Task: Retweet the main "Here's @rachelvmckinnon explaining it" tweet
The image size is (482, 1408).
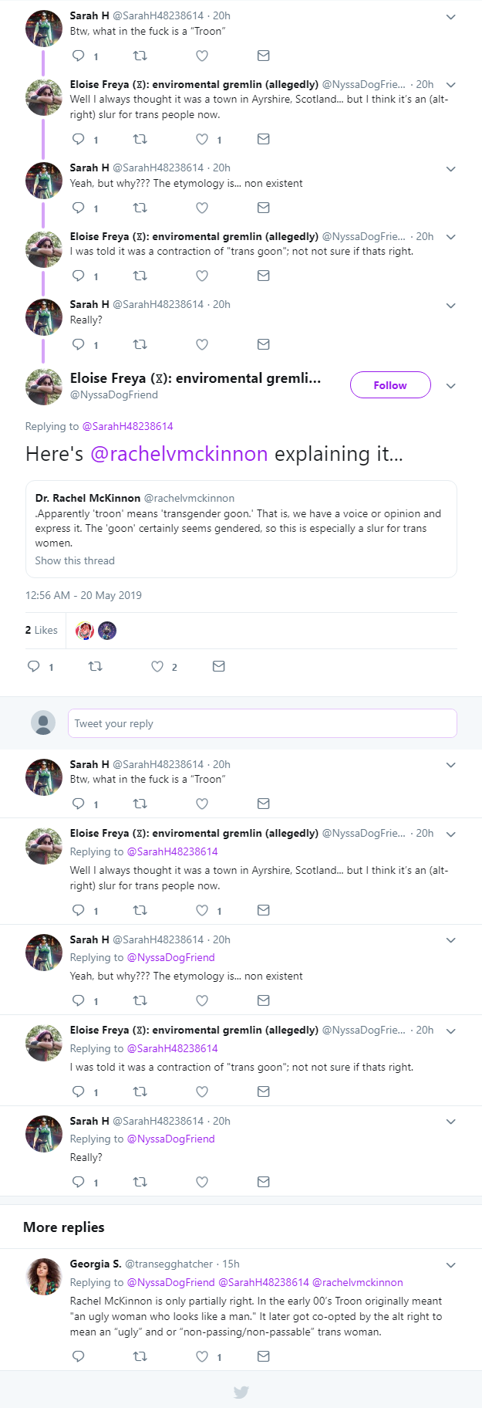Action: pos(96,666)
